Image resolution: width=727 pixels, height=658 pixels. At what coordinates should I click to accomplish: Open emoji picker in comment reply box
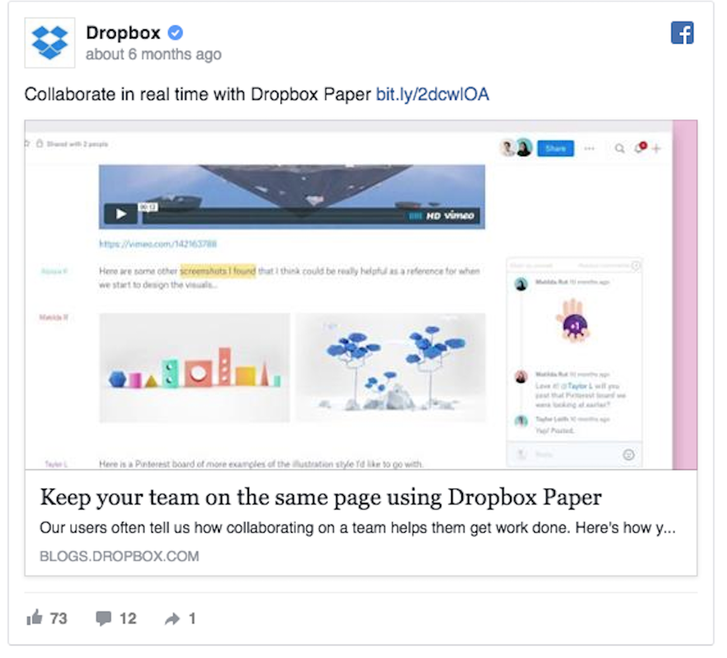[629, 455]
